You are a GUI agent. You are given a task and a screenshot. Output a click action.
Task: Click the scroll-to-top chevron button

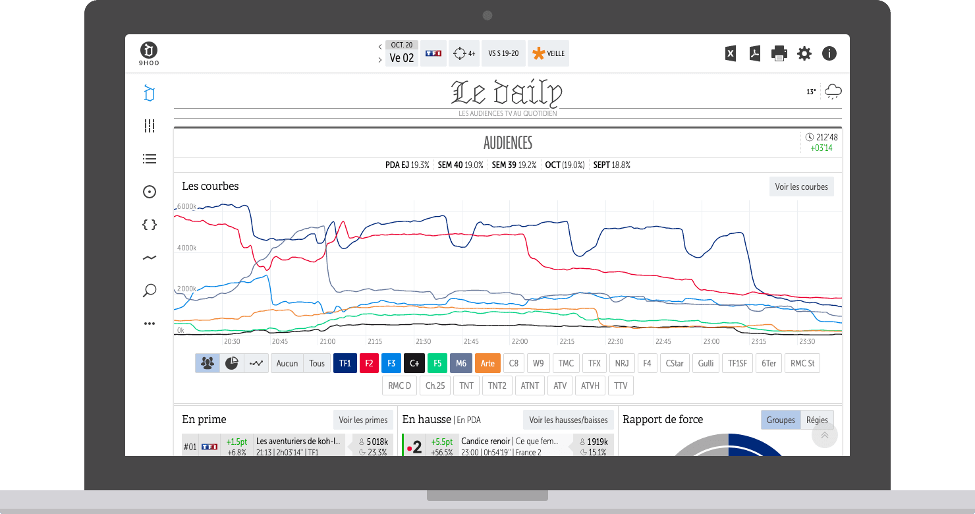(x=824, y=435)
